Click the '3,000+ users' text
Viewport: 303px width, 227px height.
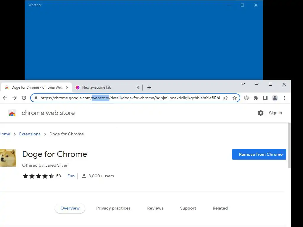(x=101, y=176)
